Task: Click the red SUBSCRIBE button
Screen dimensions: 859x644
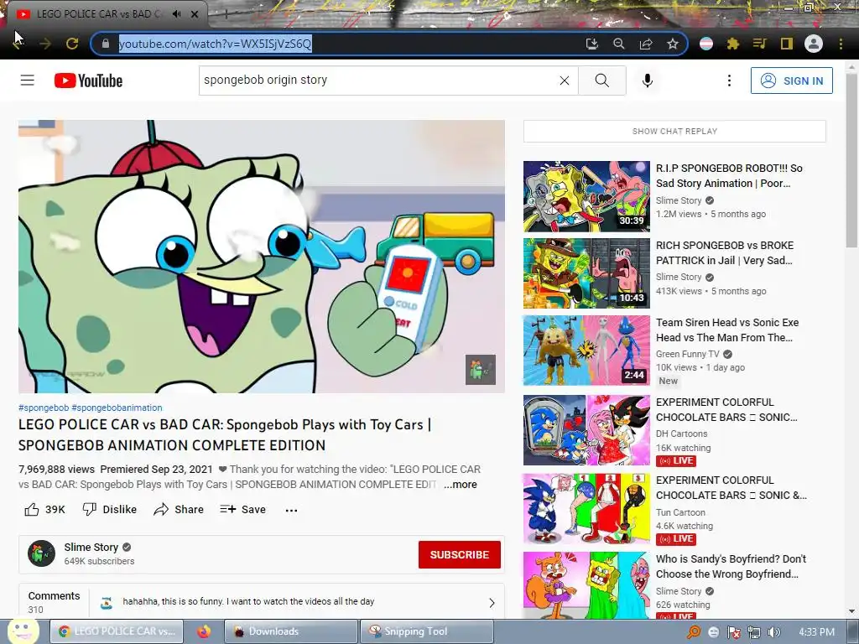Action: click(459, 555)
